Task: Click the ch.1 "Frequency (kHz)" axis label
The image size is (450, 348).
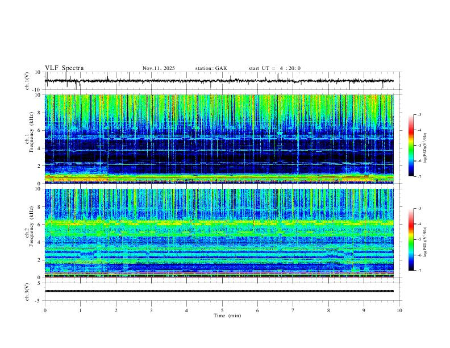Action: (31, 132)
